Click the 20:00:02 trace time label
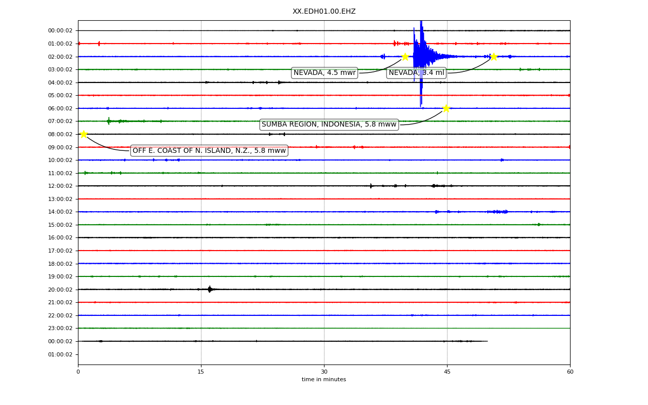The image size is (648, 405). [60, 290]
